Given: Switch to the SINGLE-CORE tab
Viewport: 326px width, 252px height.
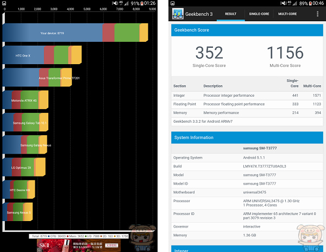Looking at the screenshot, I should coord(259,14).
